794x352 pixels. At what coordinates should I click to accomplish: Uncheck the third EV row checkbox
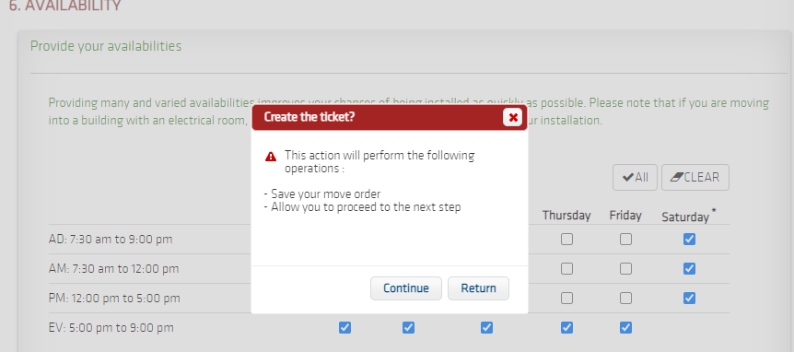tap(486, 328)
